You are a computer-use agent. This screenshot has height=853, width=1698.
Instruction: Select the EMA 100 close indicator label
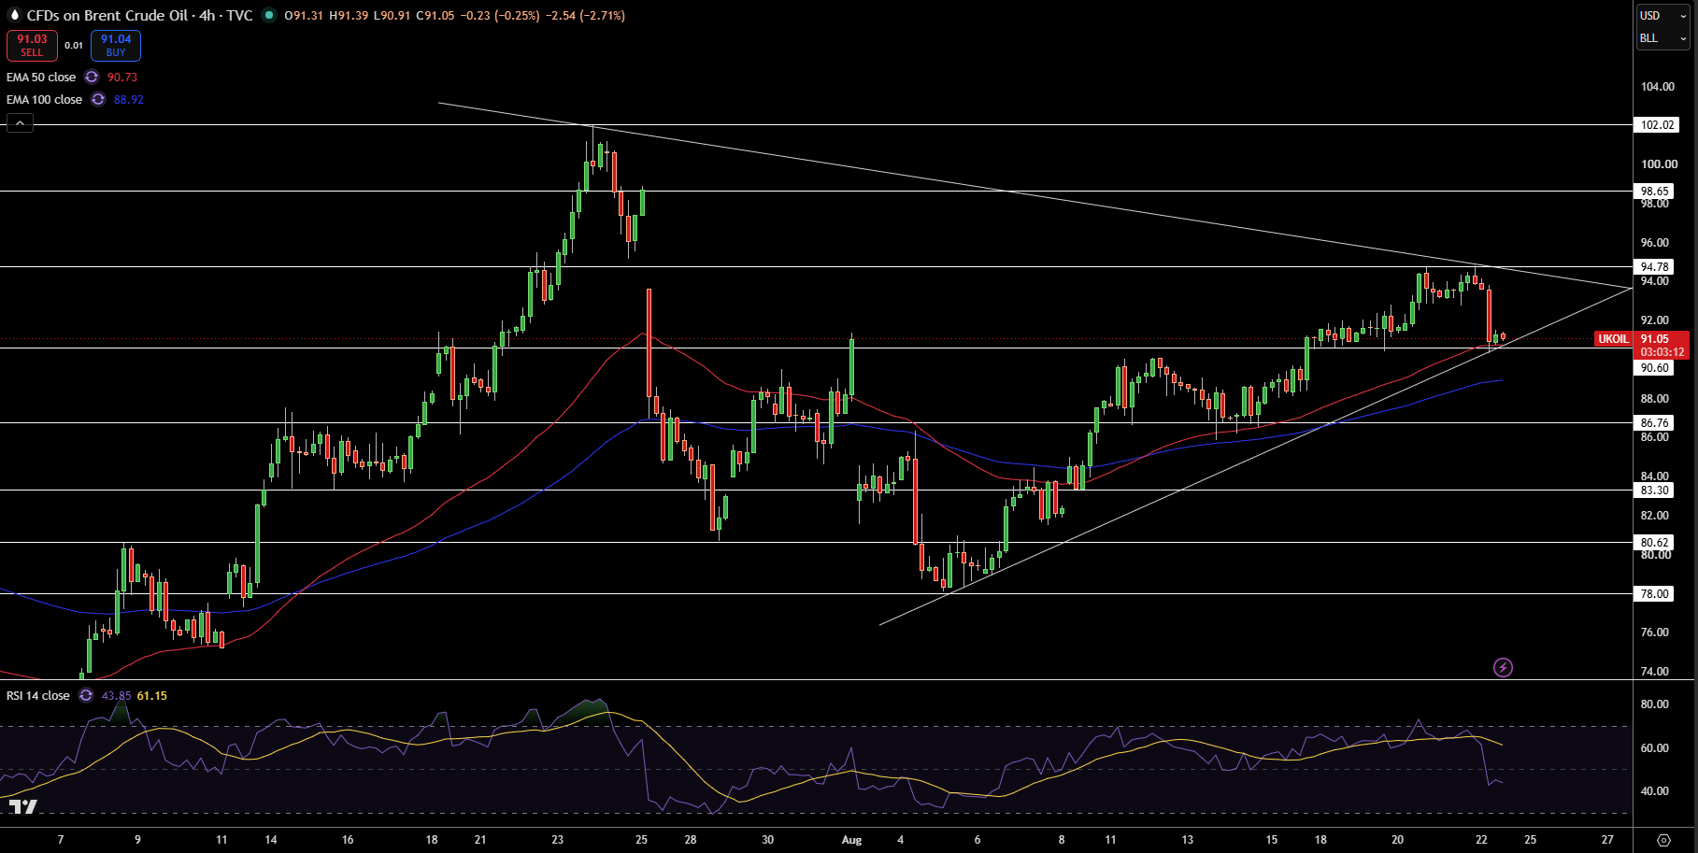click(x=44, y=100)
